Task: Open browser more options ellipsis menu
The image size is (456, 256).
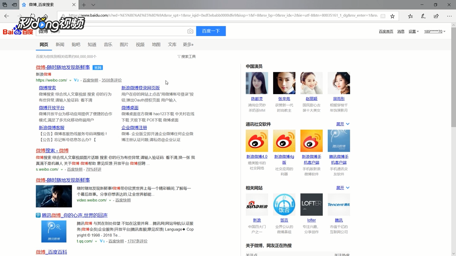Action: pyautogui.click(x=449, y=16)
